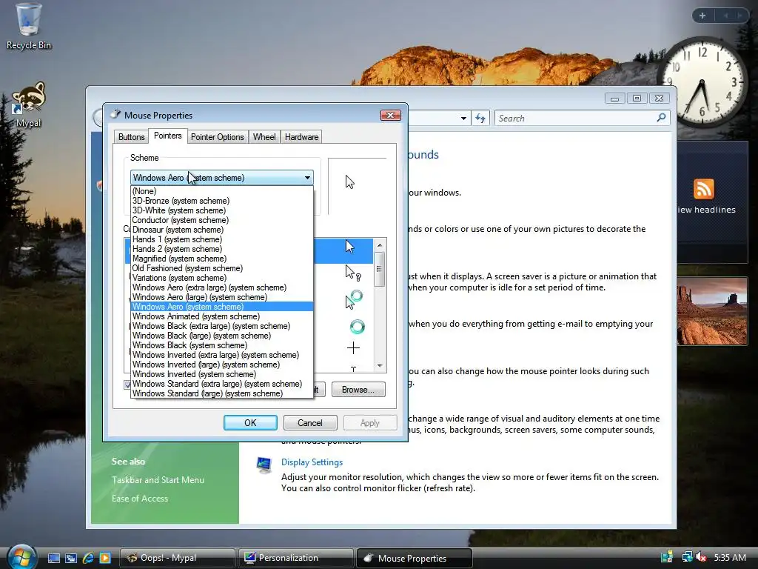This screenshot has width=758, height=569.
Task: Select the Precision Select crosshair pointer
Action: (x=353, y=348)
